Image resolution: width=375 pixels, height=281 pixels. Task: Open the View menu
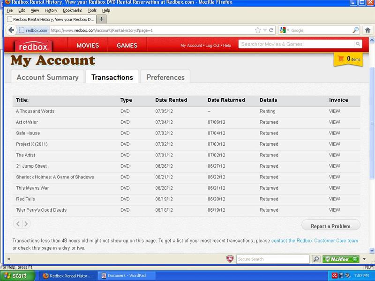(x=35, y=10)
